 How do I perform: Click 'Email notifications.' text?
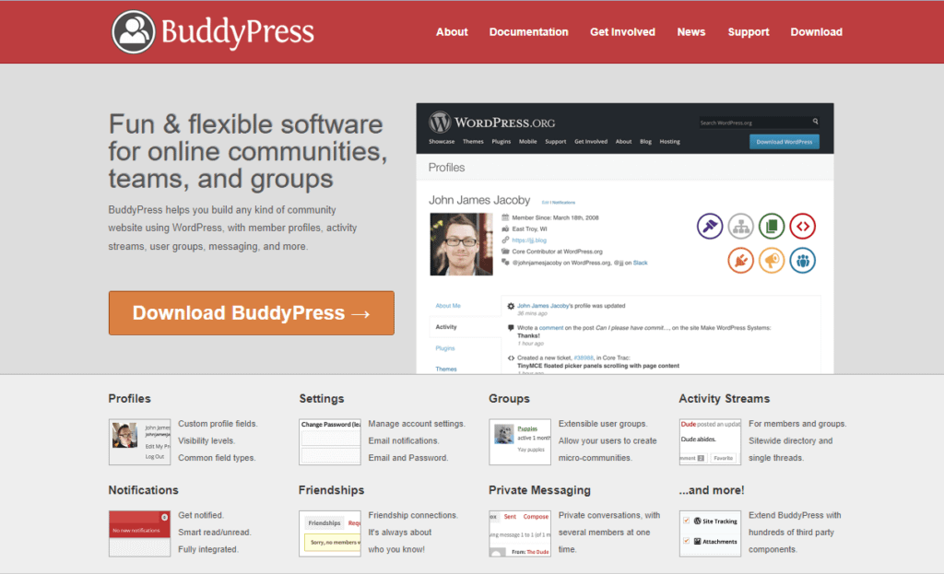pyautogui.click(x=404, y=440)
